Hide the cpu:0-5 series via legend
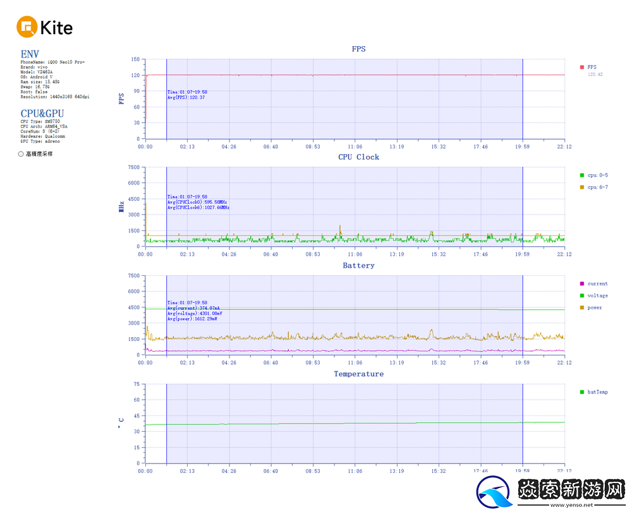 coord(582,175)
